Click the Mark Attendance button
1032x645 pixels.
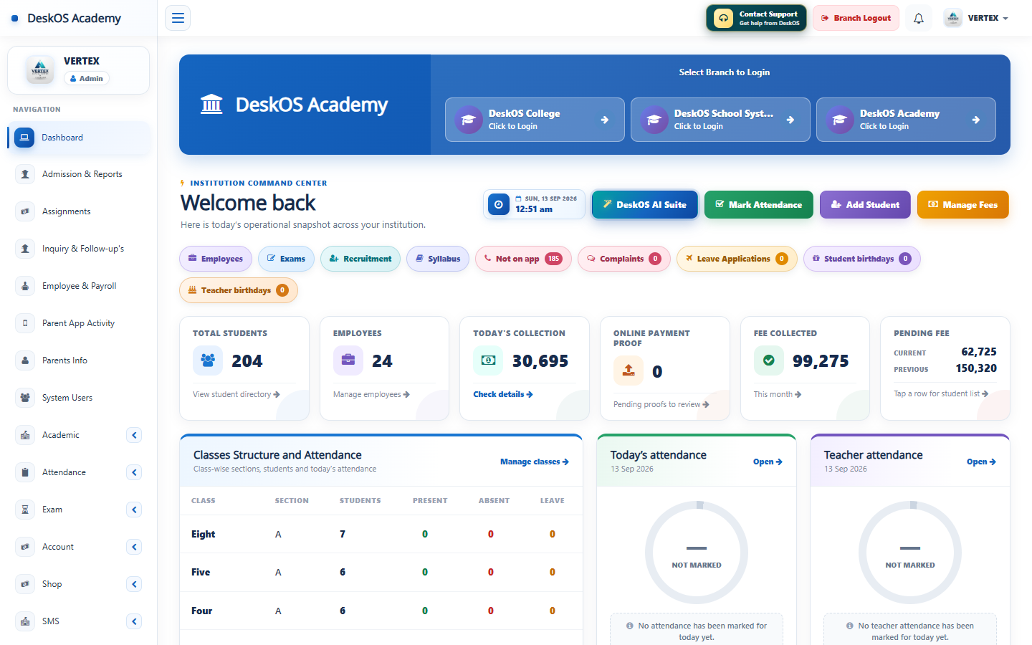tap(759, 204)
